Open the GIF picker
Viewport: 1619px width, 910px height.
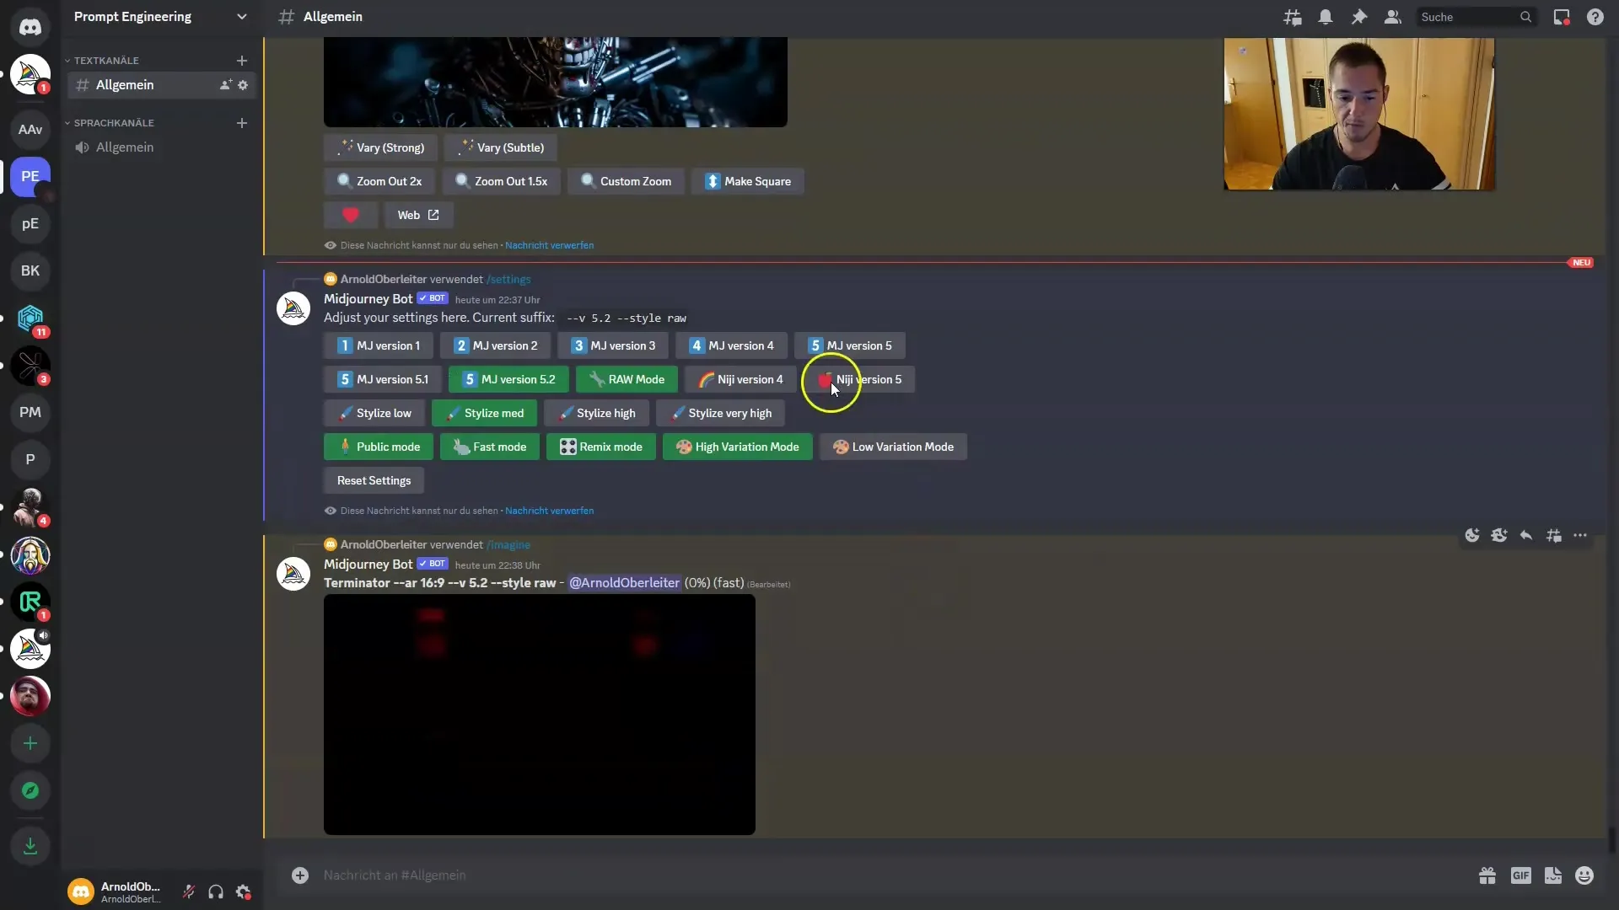[1520, 875]
